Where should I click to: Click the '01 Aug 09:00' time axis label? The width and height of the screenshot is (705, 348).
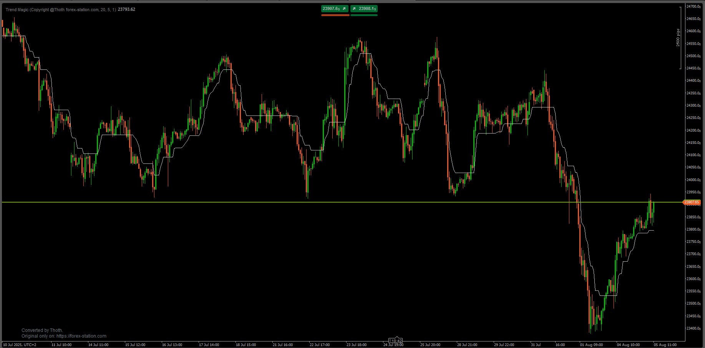coord(591,345)
